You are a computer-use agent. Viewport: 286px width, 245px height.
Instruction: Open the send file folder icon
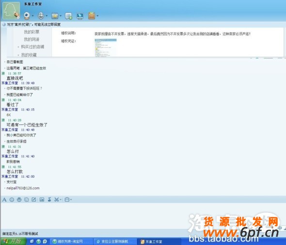click(55, 16)
